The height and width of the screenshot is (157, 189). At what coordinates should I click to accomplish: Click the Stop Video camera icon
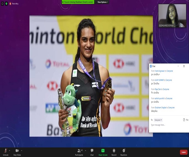(17, 150)
